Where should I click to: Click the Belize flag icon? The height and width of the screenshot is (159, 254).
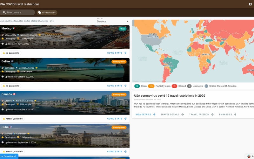tap(12, 61)
